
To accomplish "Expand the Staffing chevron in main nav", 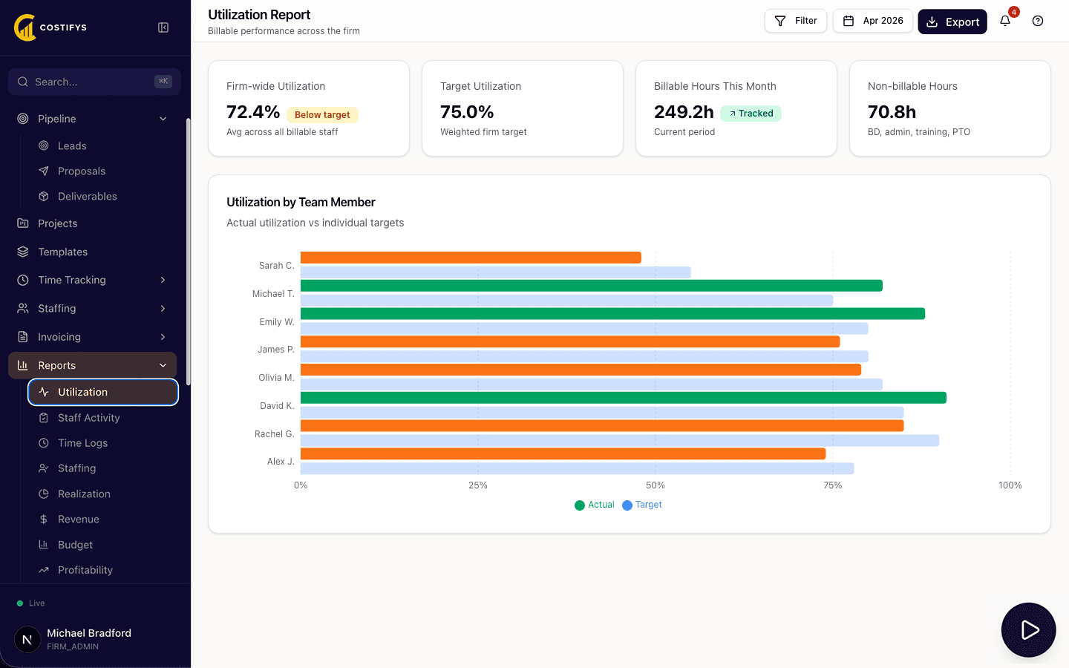I will [163, 308].
